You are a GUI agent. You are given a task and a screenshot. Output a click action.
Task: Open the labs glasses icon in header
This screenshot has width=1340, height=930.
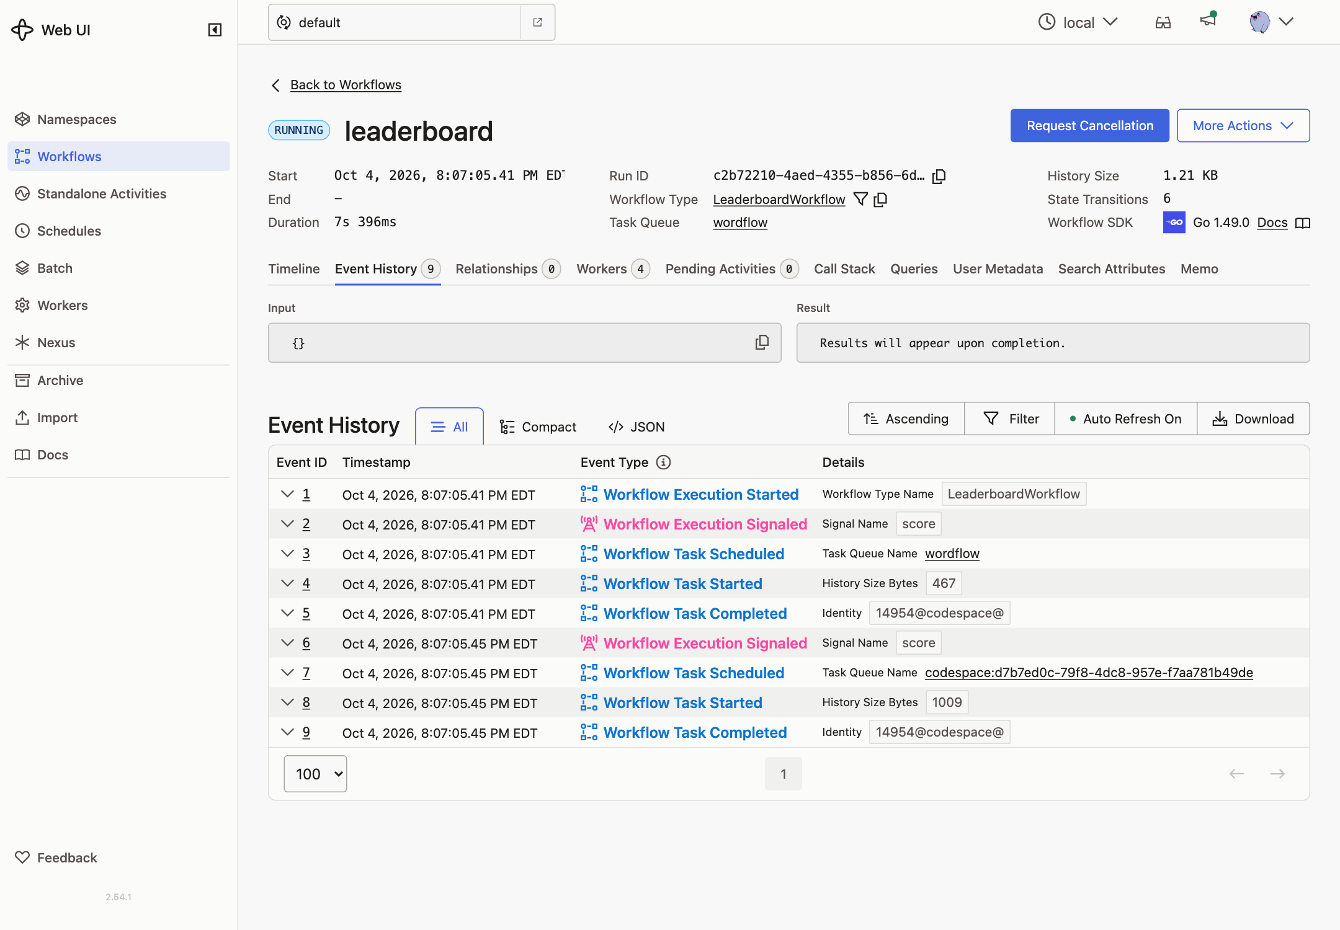pos(1163,22)
